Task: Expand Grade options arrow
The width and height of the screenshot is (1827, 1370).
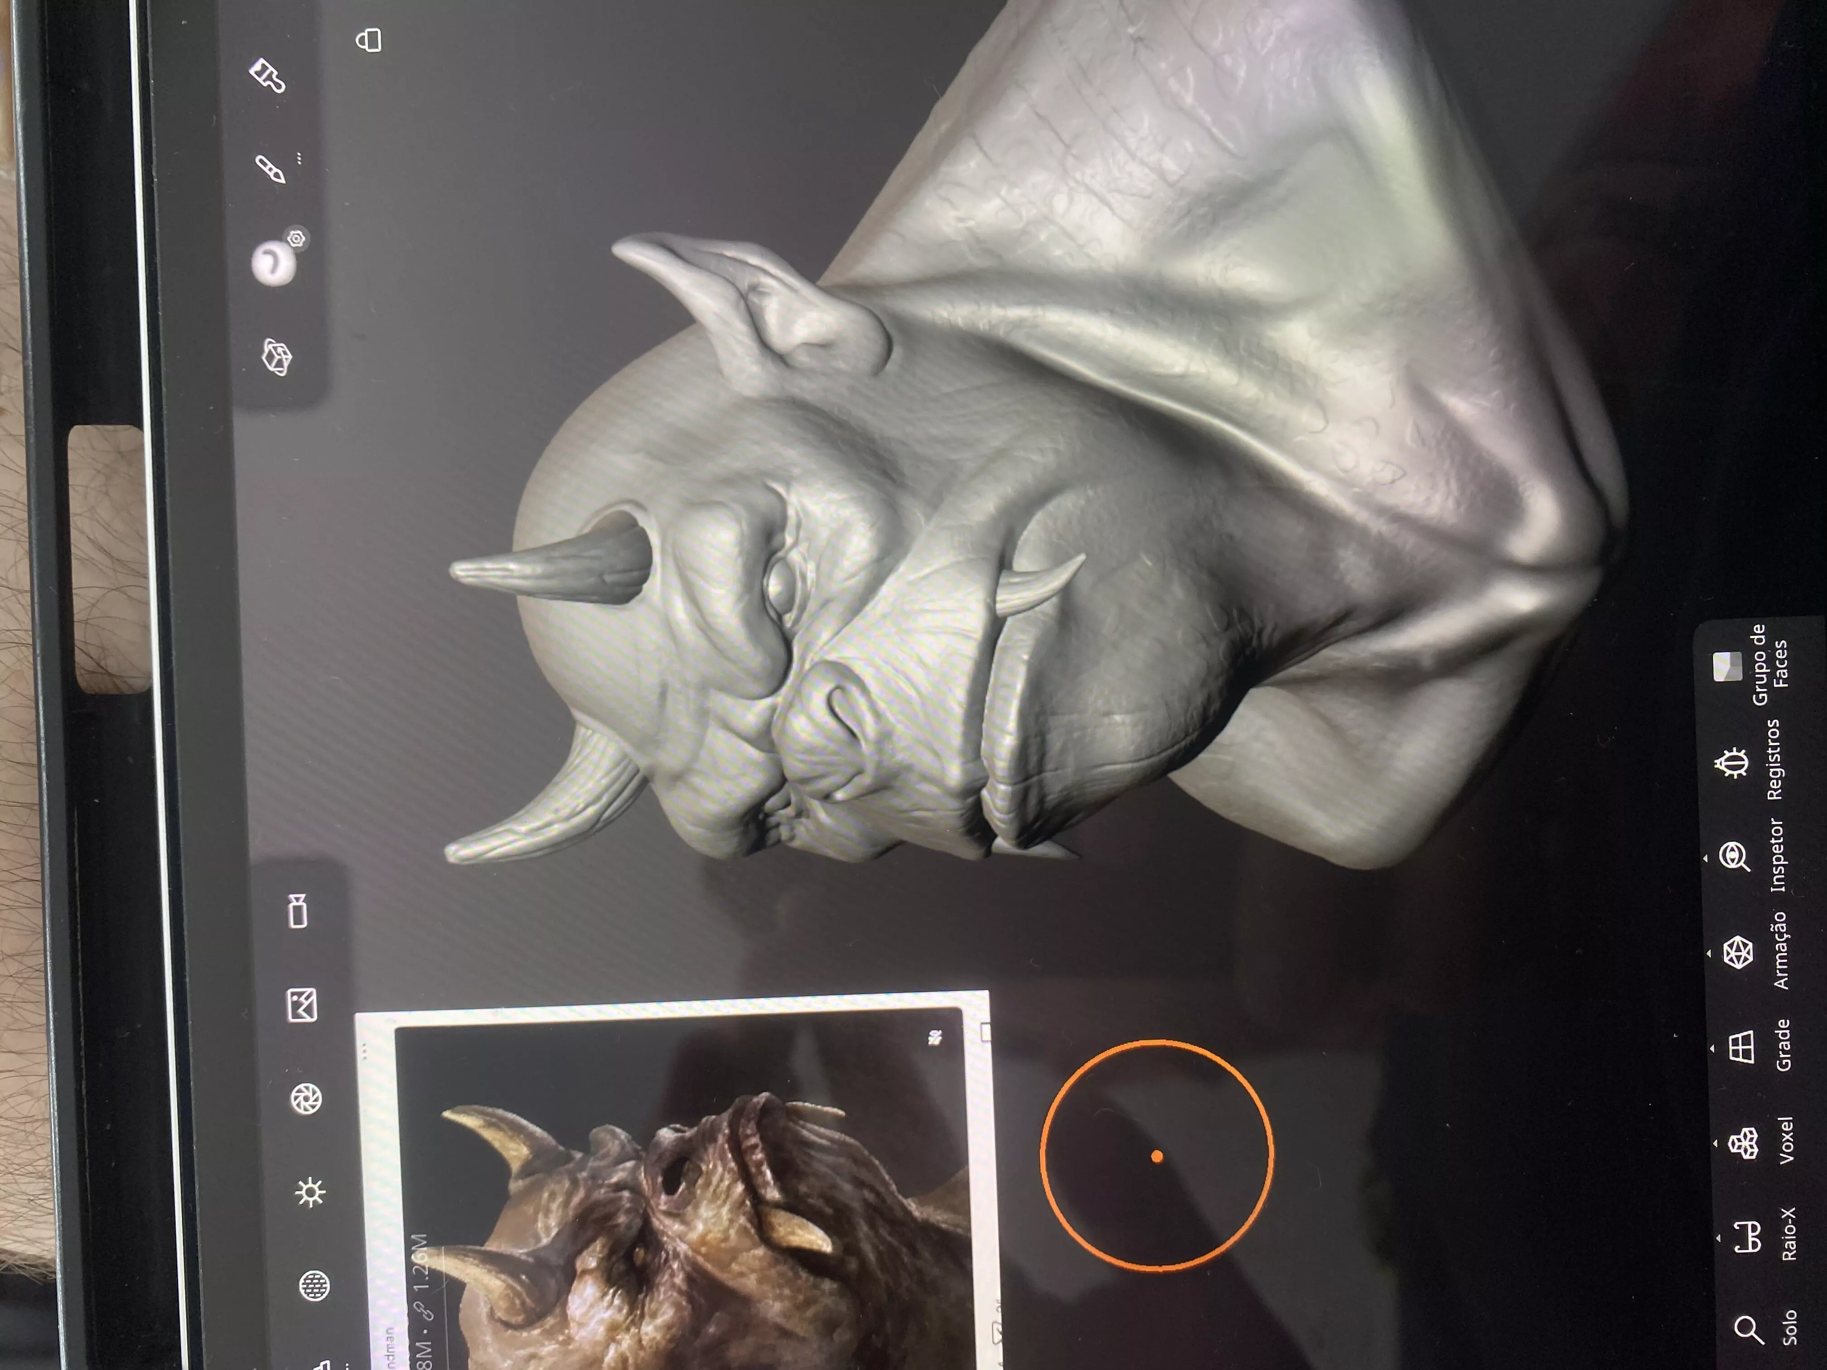Action: 1712,1049
